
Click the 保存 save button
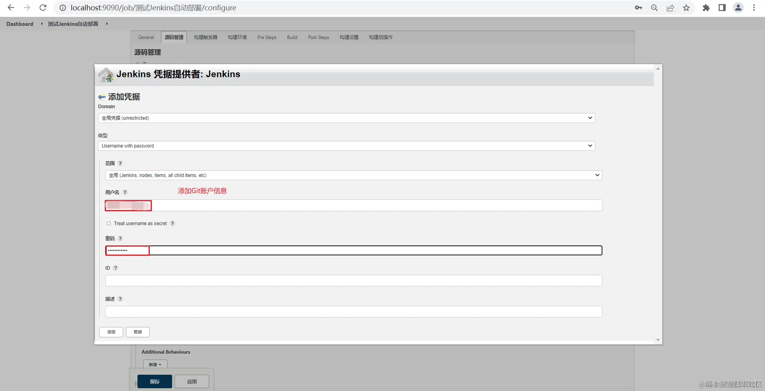pyautogui.click(x=155, y=381)
